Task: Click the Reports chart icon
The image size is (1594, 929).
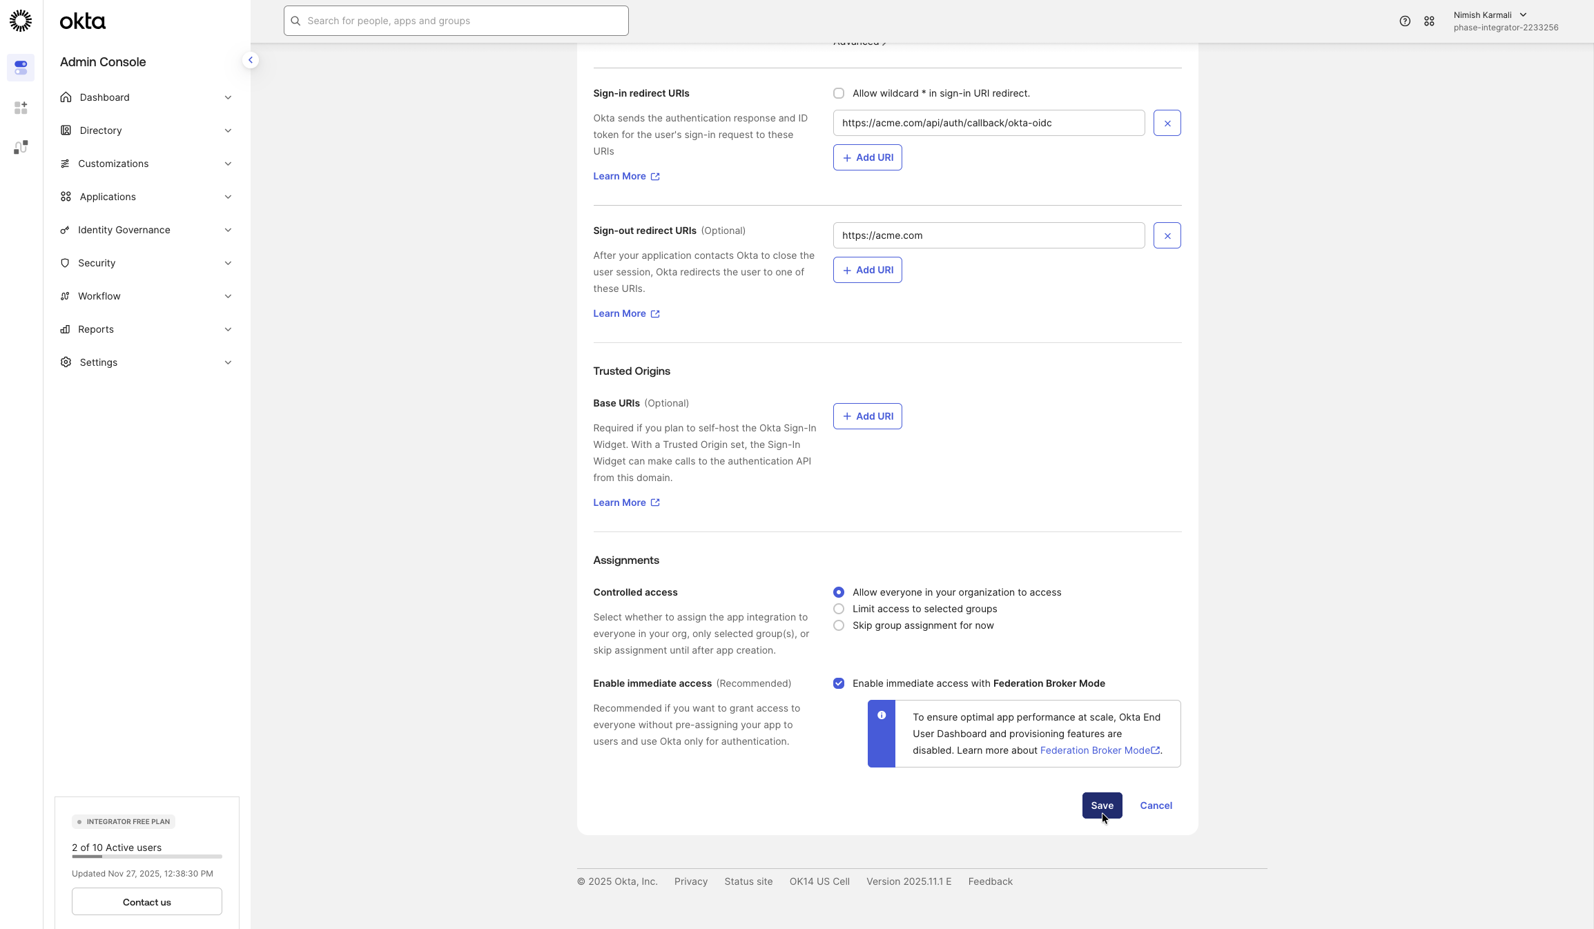Action: [x=65, y=329]
